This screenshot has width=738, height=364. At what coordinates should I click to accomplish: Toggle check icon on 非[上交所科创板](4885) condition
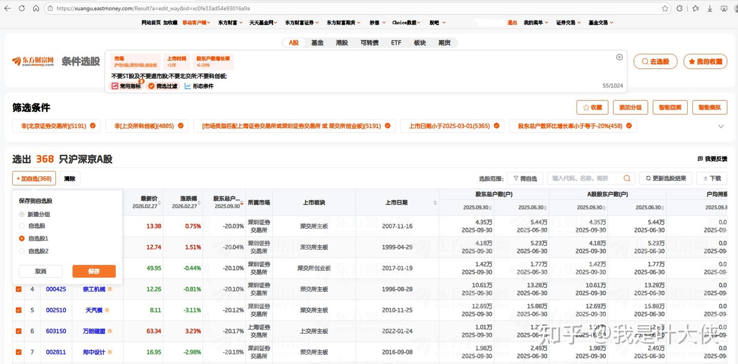click(x=180, y=125)
